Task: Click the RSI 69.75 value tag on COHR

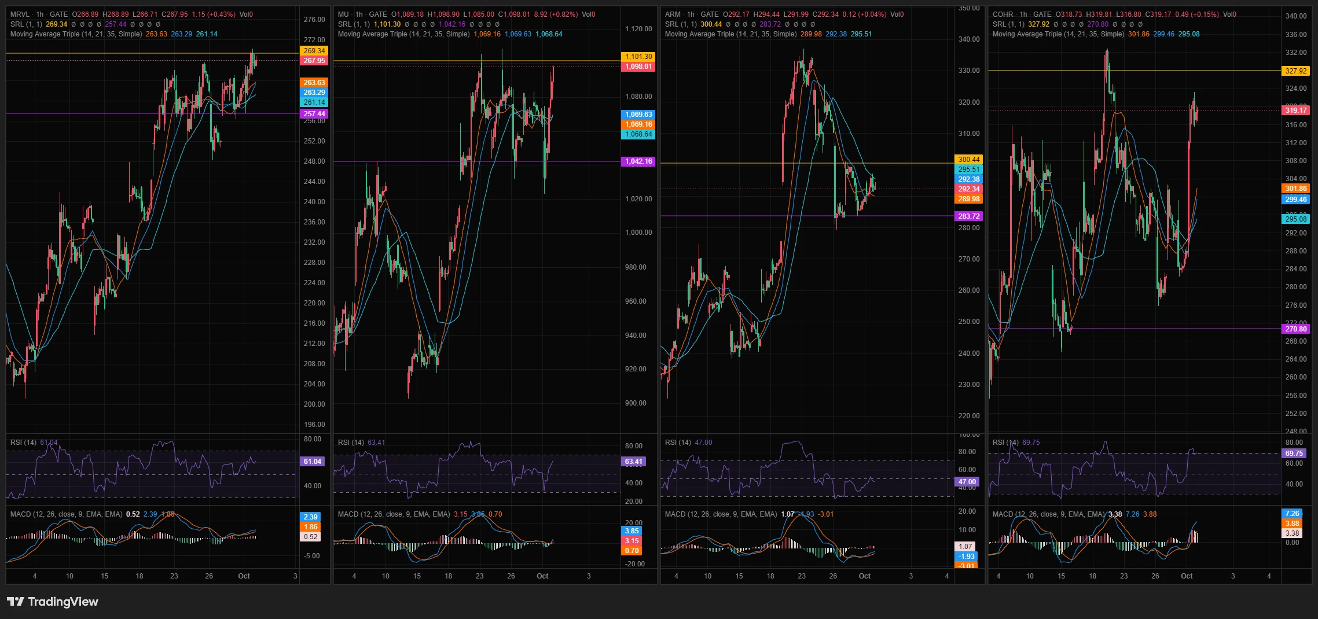Action: [1294, 454]
